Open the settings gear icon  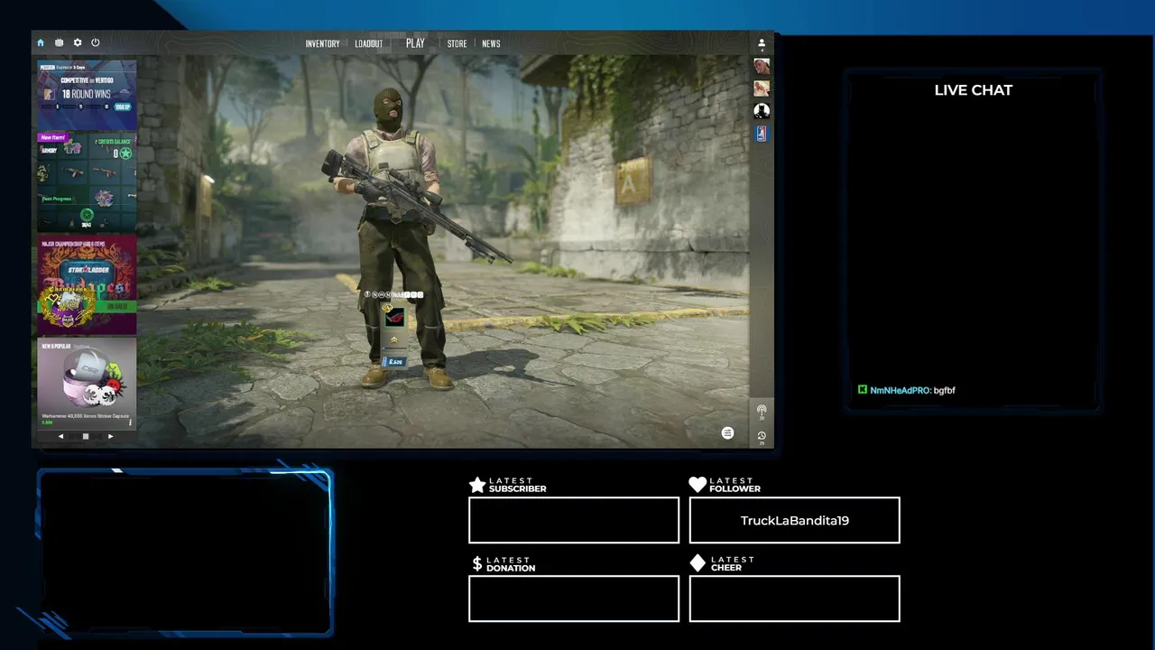[78, 42]
